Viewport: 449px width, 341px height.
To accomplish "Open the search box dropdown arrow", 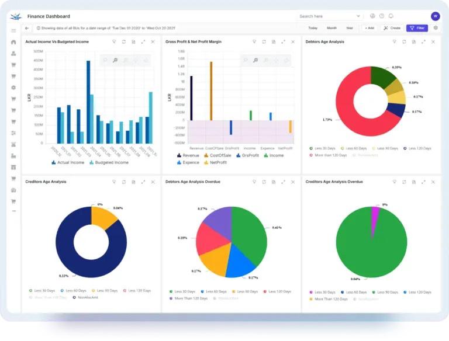I will (358, 16).
